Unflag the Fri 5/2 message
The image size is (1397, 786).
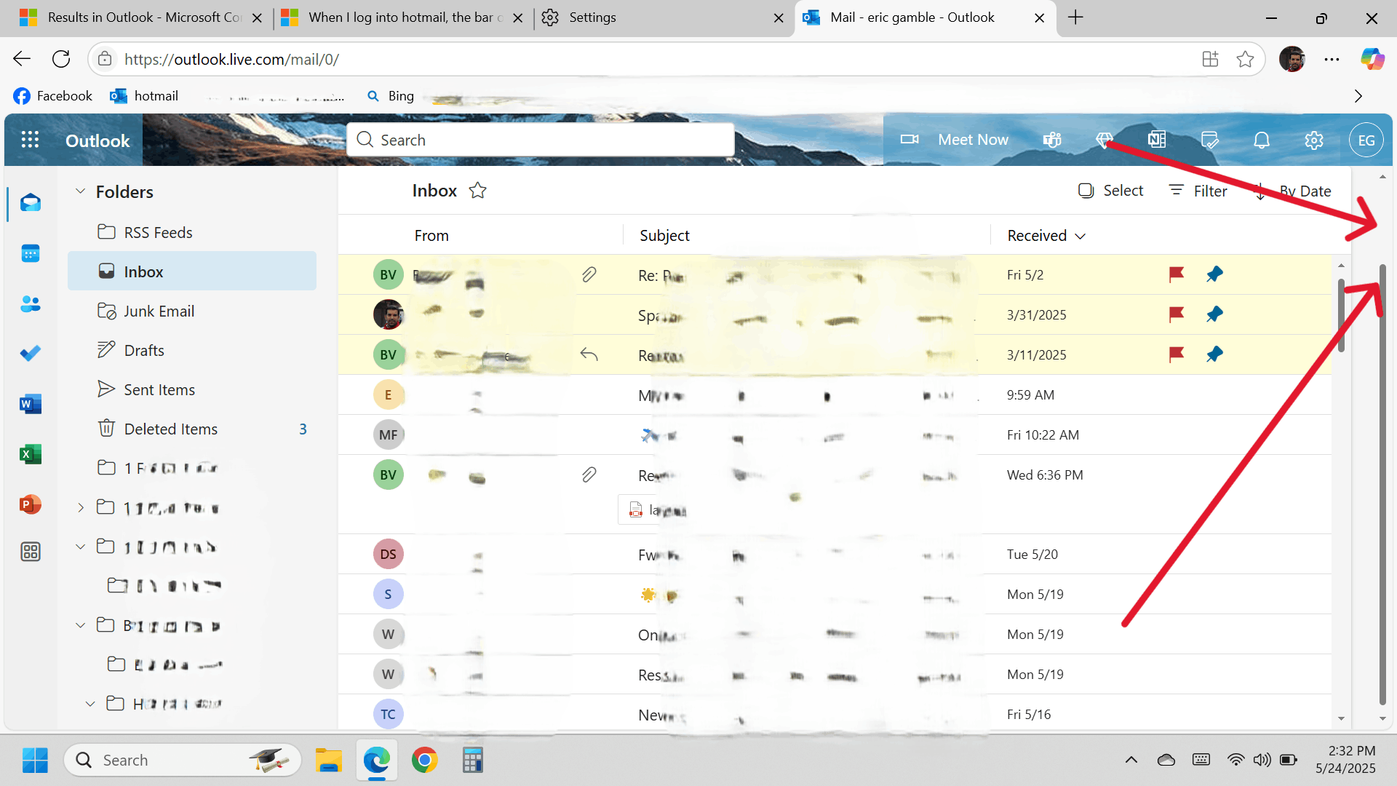tap(1176, 274)
